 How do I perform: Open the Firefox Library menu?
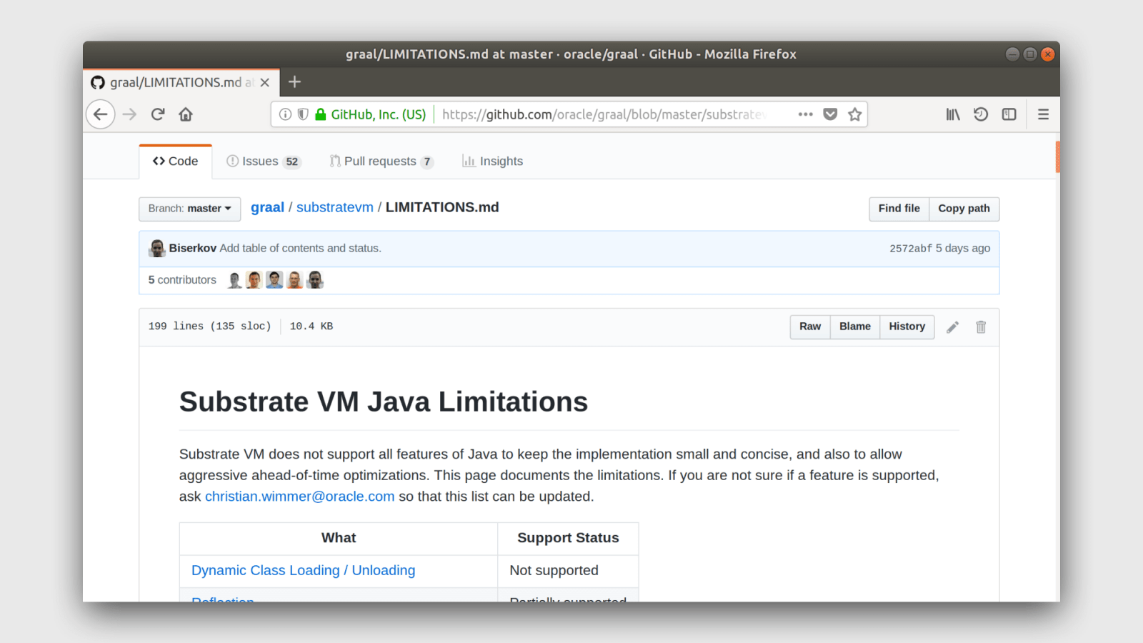(953, 114)
